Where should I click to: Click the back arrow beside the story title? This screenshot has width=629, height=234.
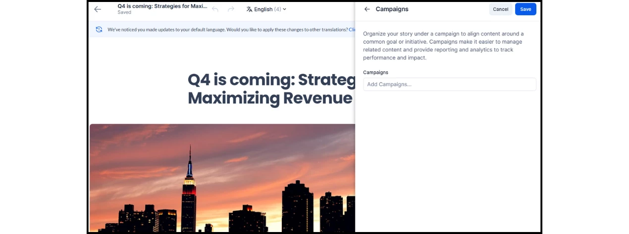(98, 9)
